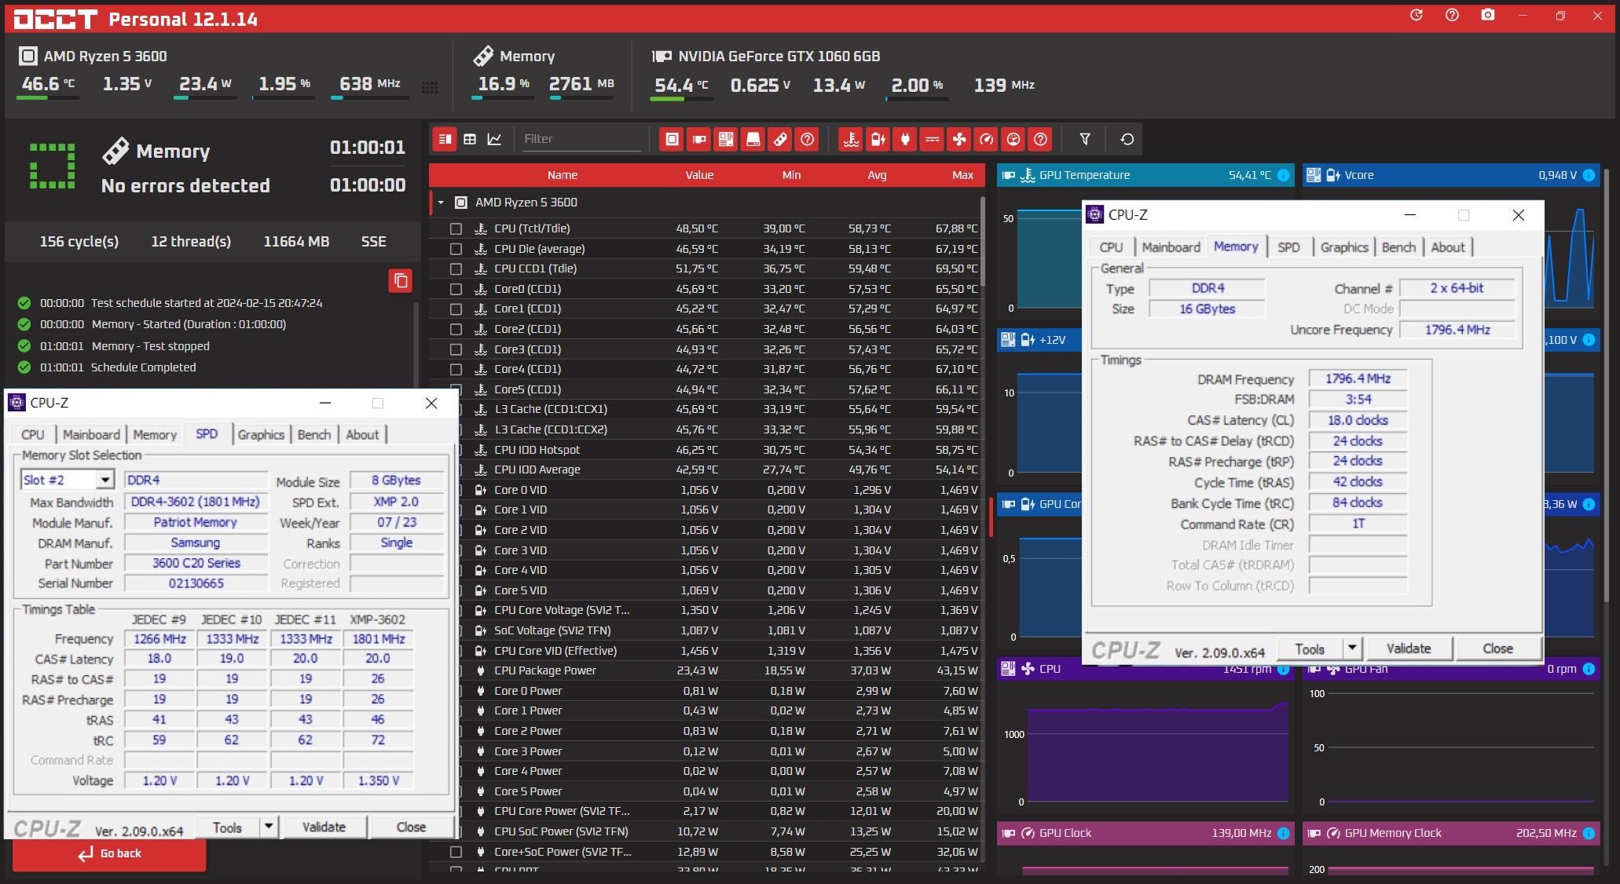
Task: Click Close in SPD CPU-Z window
Action: tap(411, 827)
